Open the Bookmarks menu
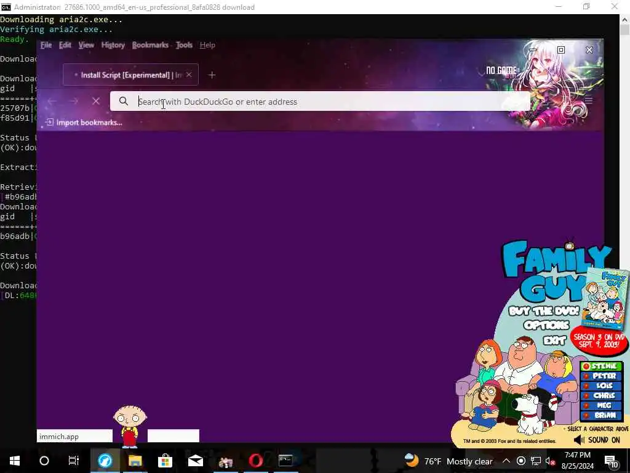 pos(150,45)
